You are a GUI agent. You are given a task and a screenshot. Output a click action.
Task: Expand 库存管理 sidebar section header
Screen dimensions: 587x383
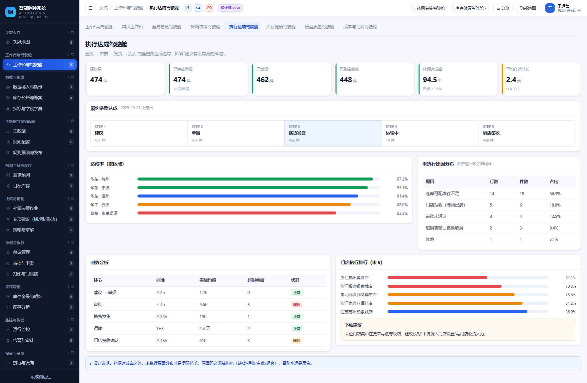tap(40, 287)
